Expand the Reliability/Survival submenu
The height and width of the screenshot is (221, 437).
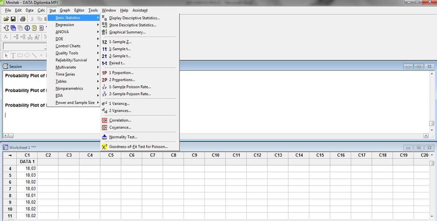[x=73, y=60]
